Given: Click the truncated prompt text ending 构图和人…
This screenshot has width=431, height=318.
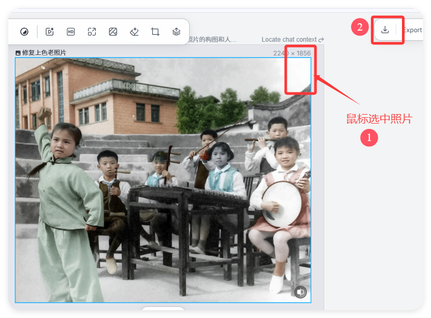Looking at the screenshot, I should 212,40.
